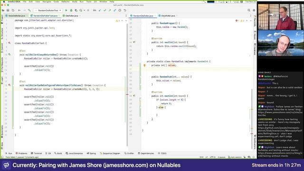Toggle the Bookmarks tool window sidebar button

click(x=2, y=132)
